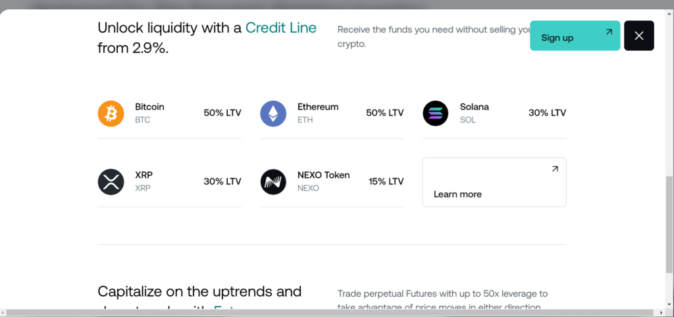Select the Bitcoin 50% LTV value
This screenshot has width=674, height=317.
(222, 113)
